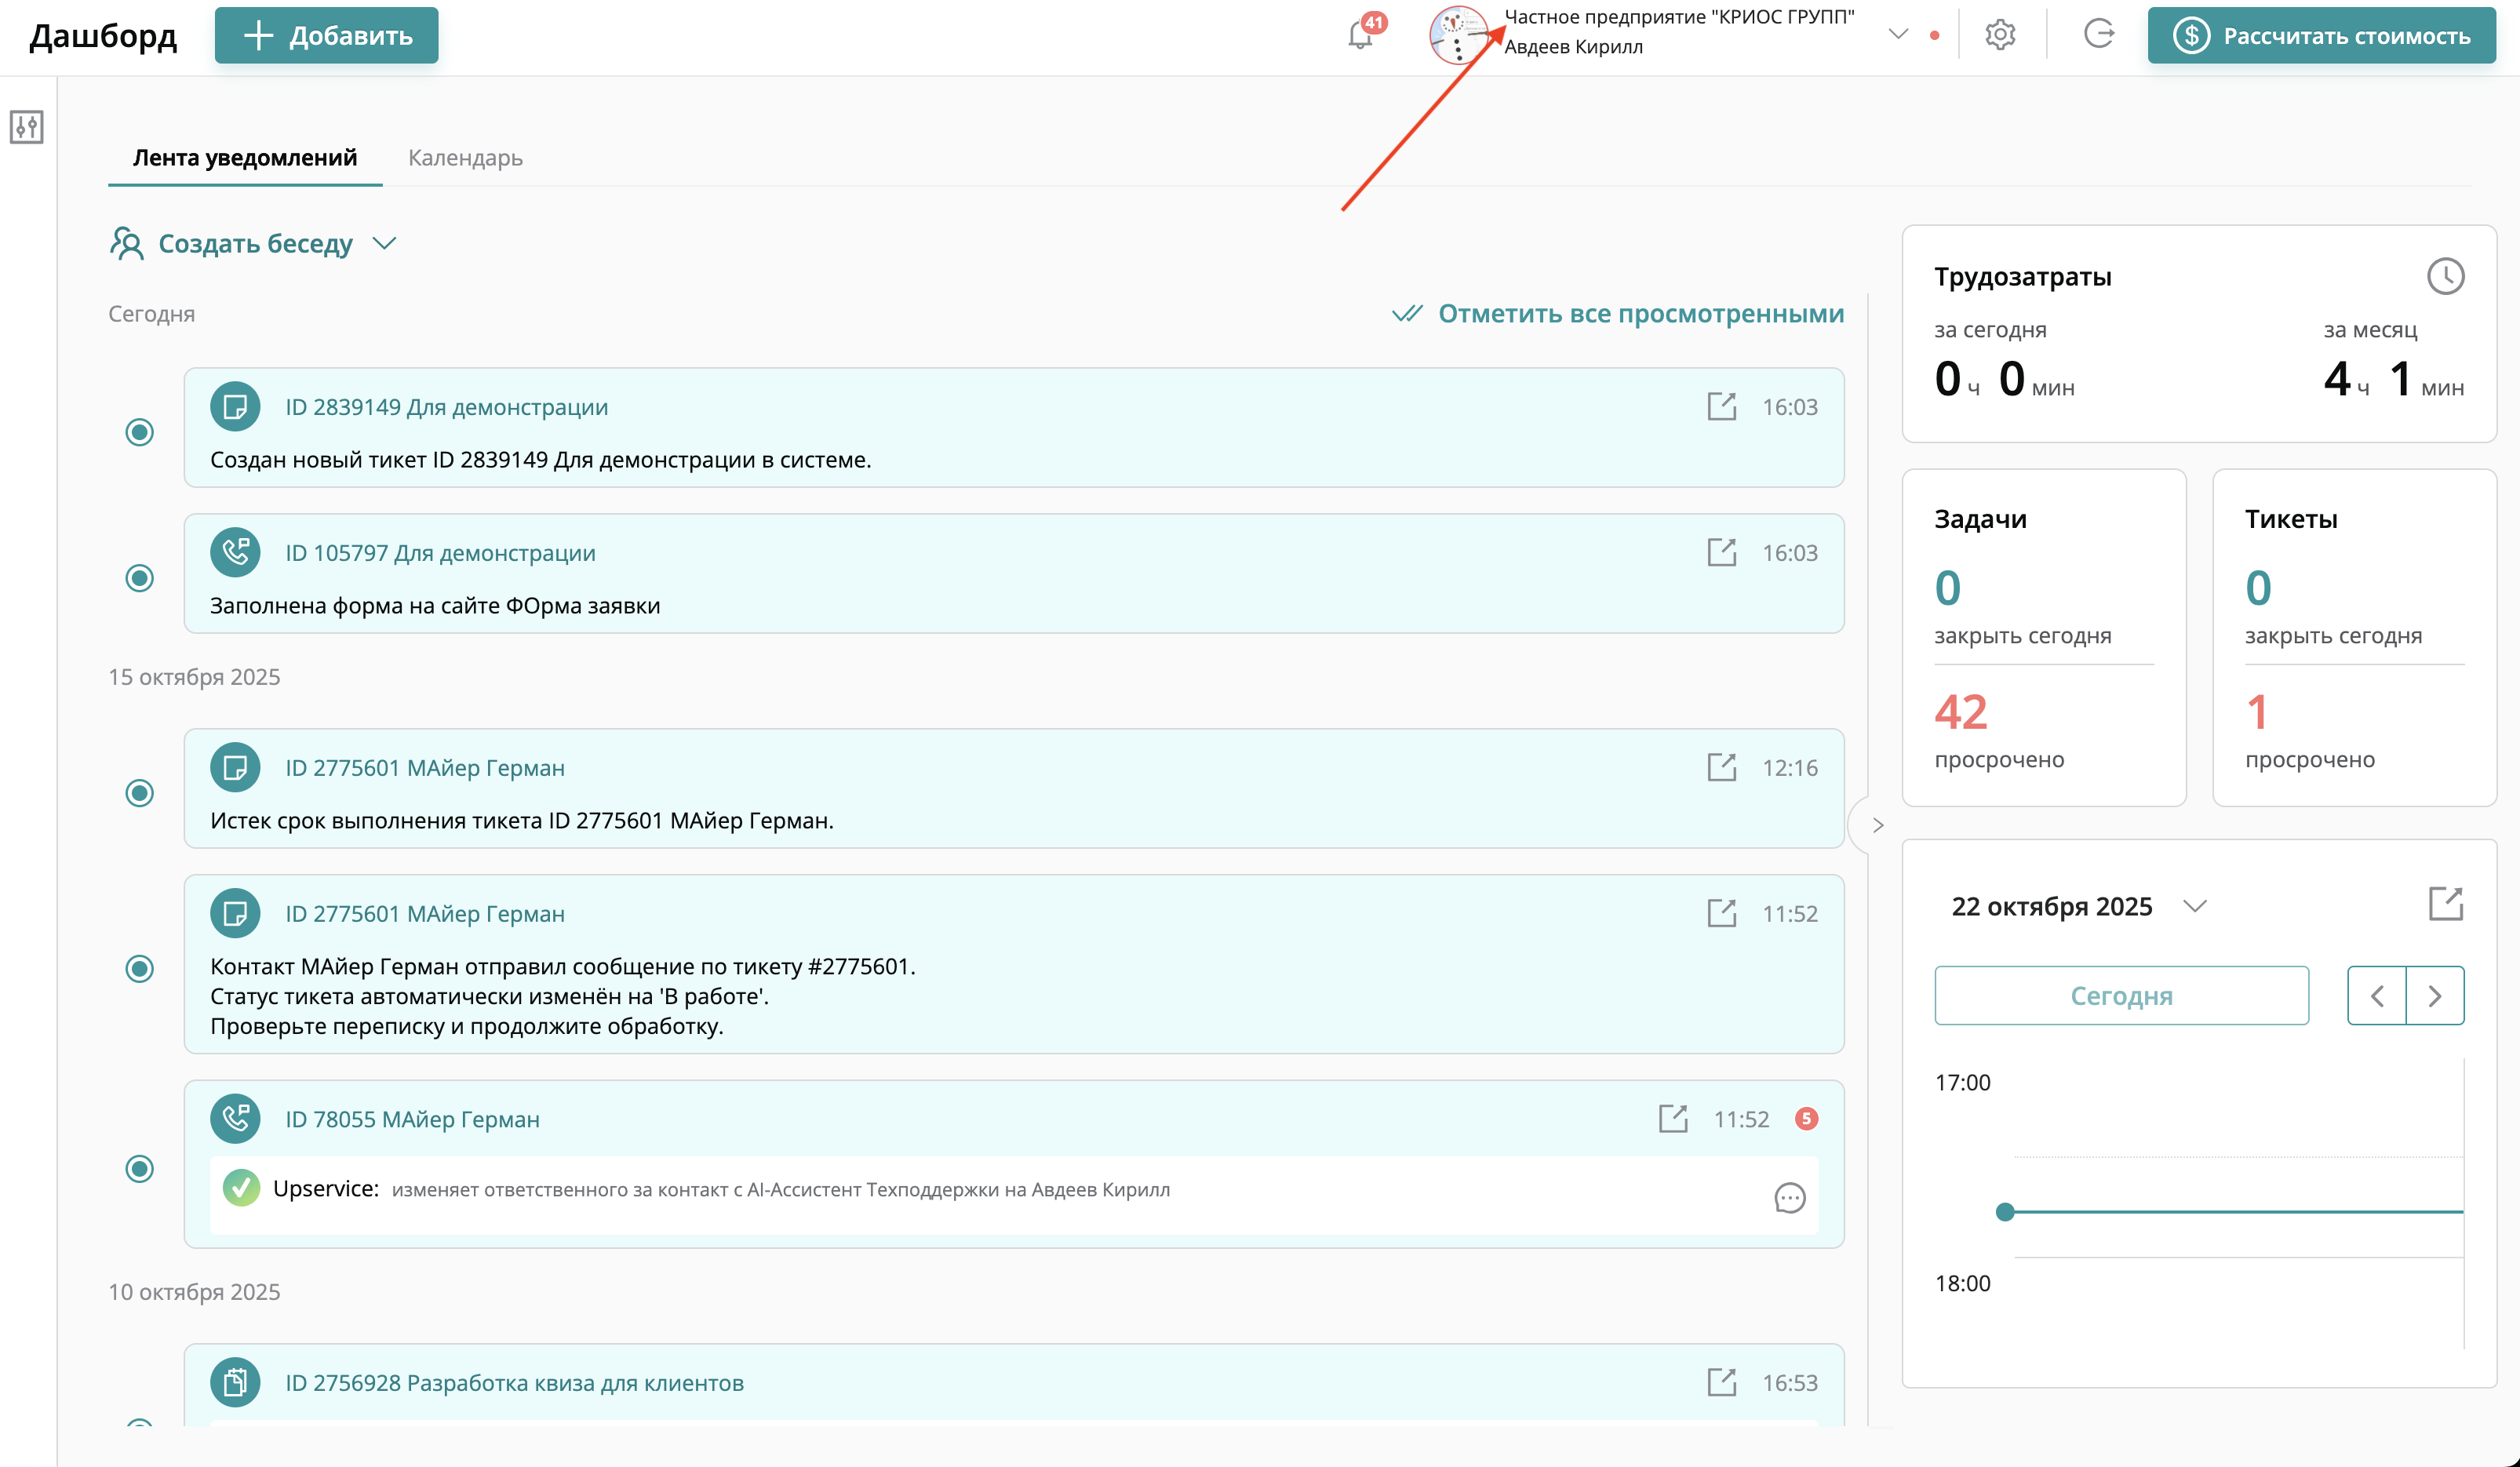
Task: Collapse the right side panel arrow
Action: [x=1877, y=825]
